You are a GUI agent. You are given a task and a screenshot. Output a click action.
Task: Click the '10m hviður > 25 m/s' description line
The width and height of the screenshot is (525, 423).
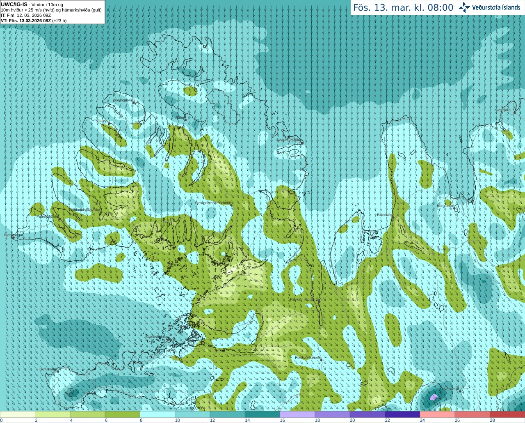51,10
